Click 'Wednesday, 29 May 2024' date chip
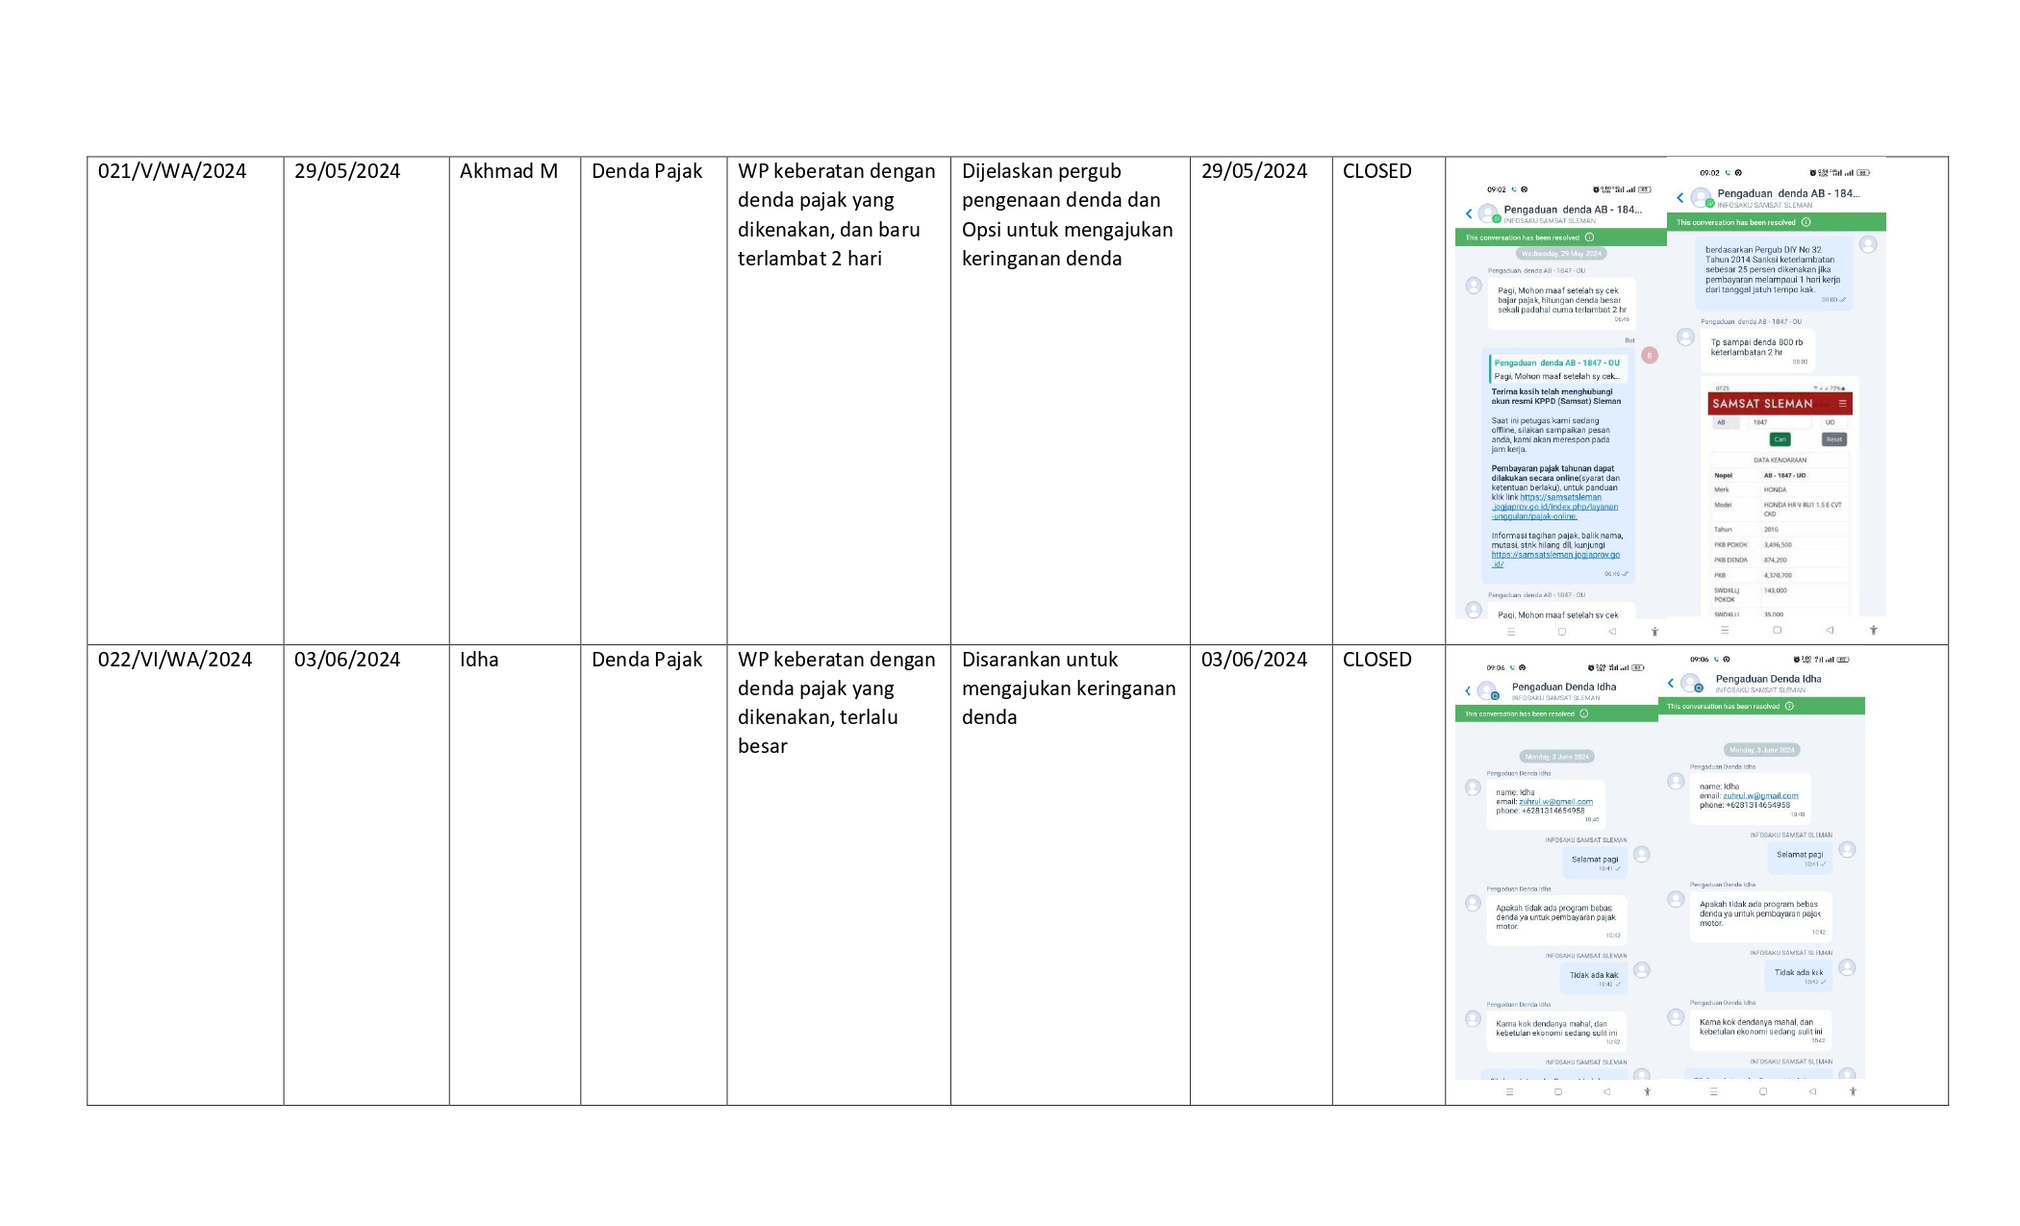Screen dimensions: 2020x1226 coord(1561,254)
